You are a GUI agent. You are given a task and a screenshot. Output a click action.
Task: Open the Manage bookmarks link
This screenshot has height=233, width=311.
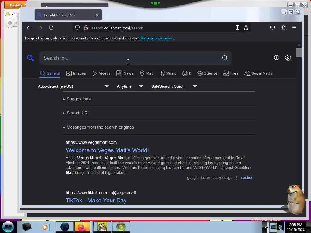(x=158, y=38)
